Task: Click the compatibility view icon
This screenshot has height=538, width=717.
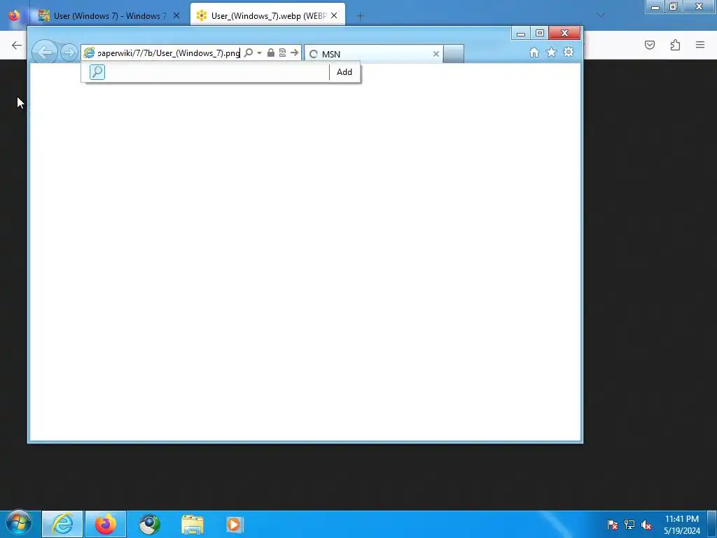Action: pyautogui.click(x=283, y=53)
